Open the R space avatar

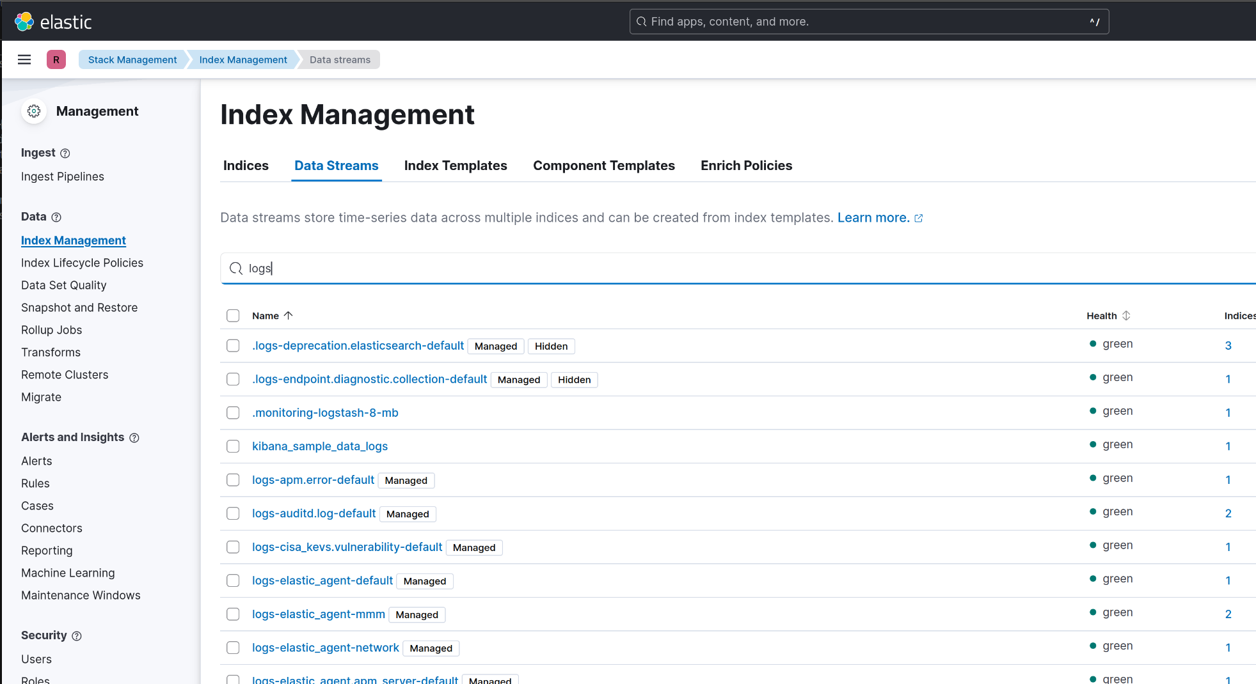56,59
